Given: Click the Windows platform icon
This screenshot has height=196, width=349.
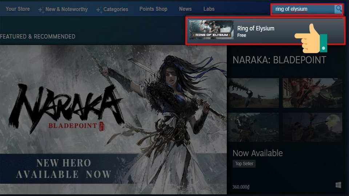Looking at the screenshot, I should click(338, 185).
